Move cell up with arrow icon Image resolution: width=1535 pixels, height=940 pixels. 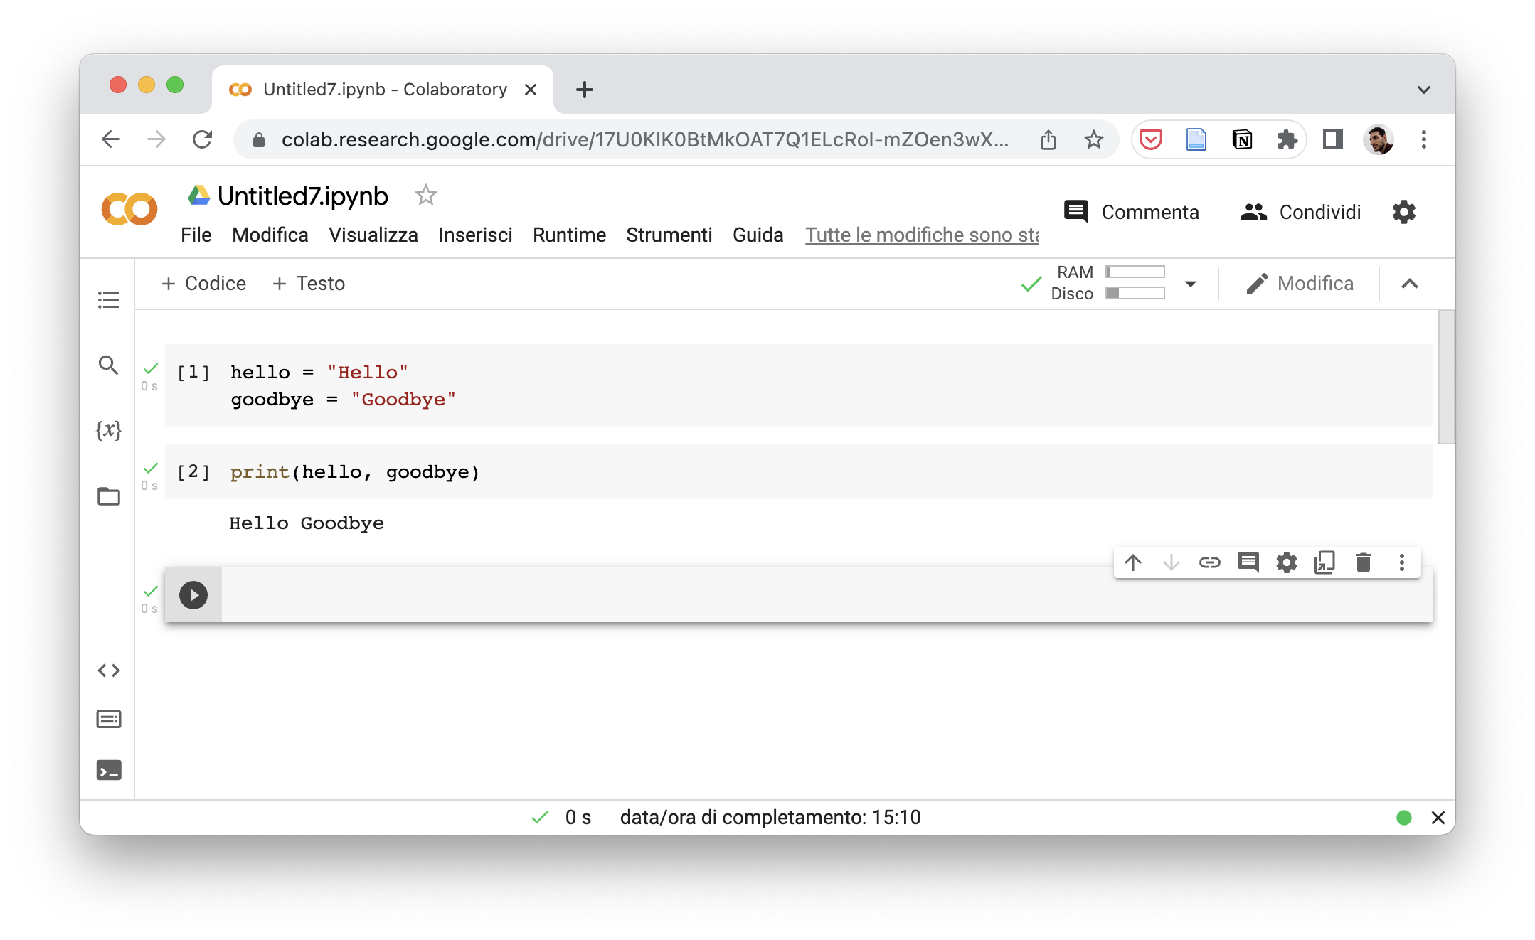coord(1133,562)
